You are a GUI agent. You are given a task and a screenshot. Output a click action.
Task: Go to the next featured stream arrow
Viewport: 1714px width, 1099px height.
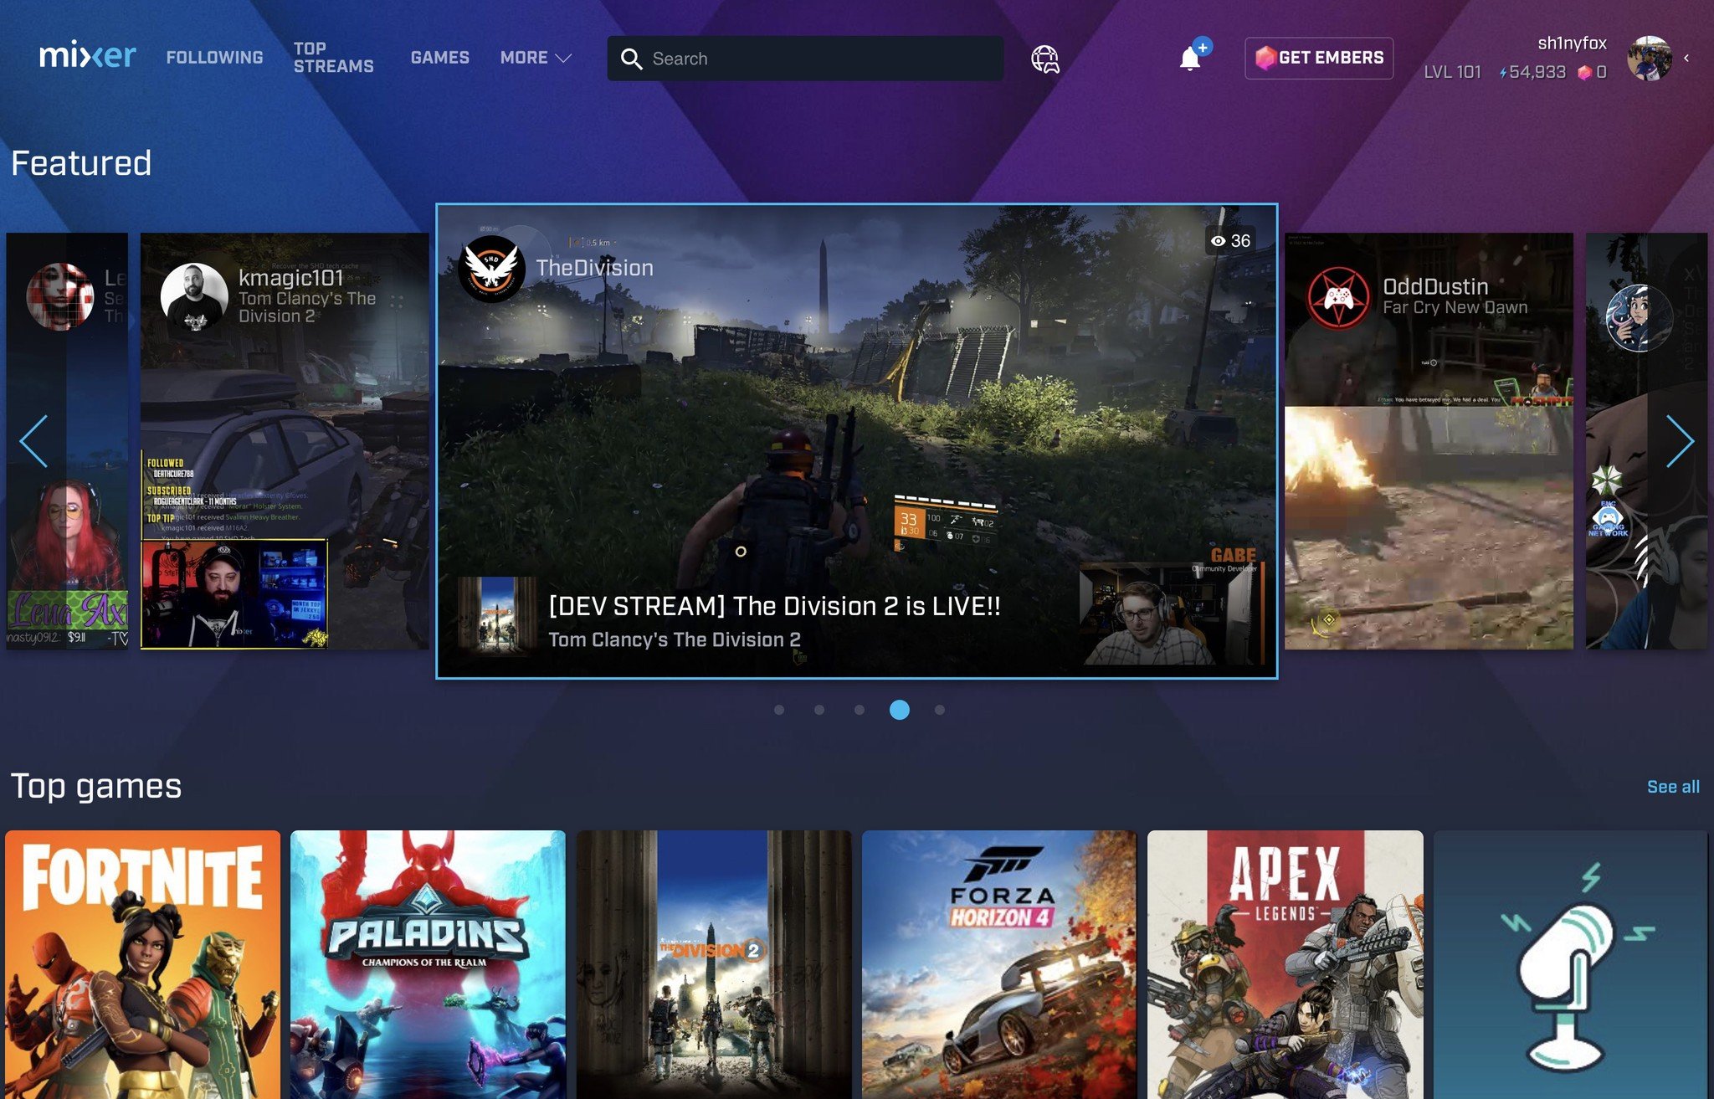tap(1679, 441)
